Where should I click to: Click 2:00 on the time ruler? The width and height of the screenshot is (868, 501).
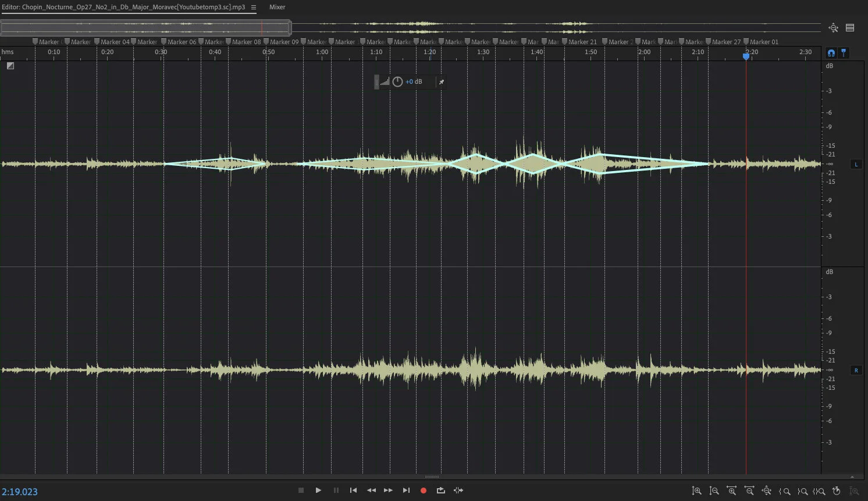click(x=644, y=52)
